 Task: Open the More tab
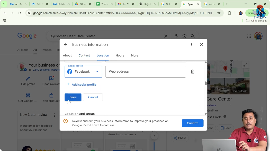coord(135,55)
